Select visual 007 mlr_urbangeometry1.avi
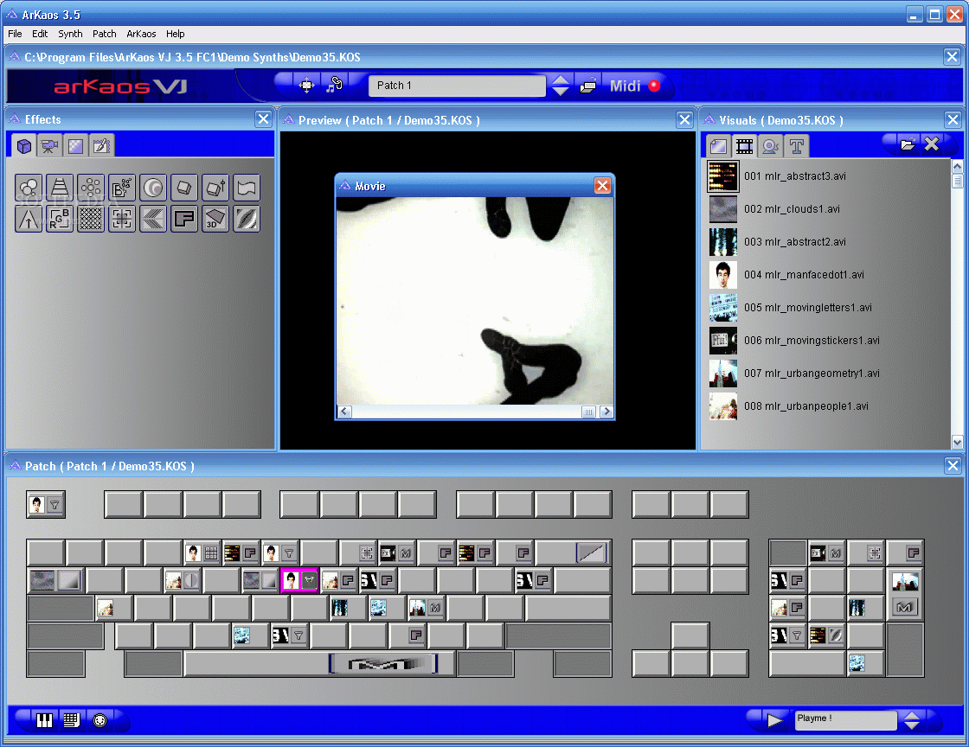 (x=828, y=373)
